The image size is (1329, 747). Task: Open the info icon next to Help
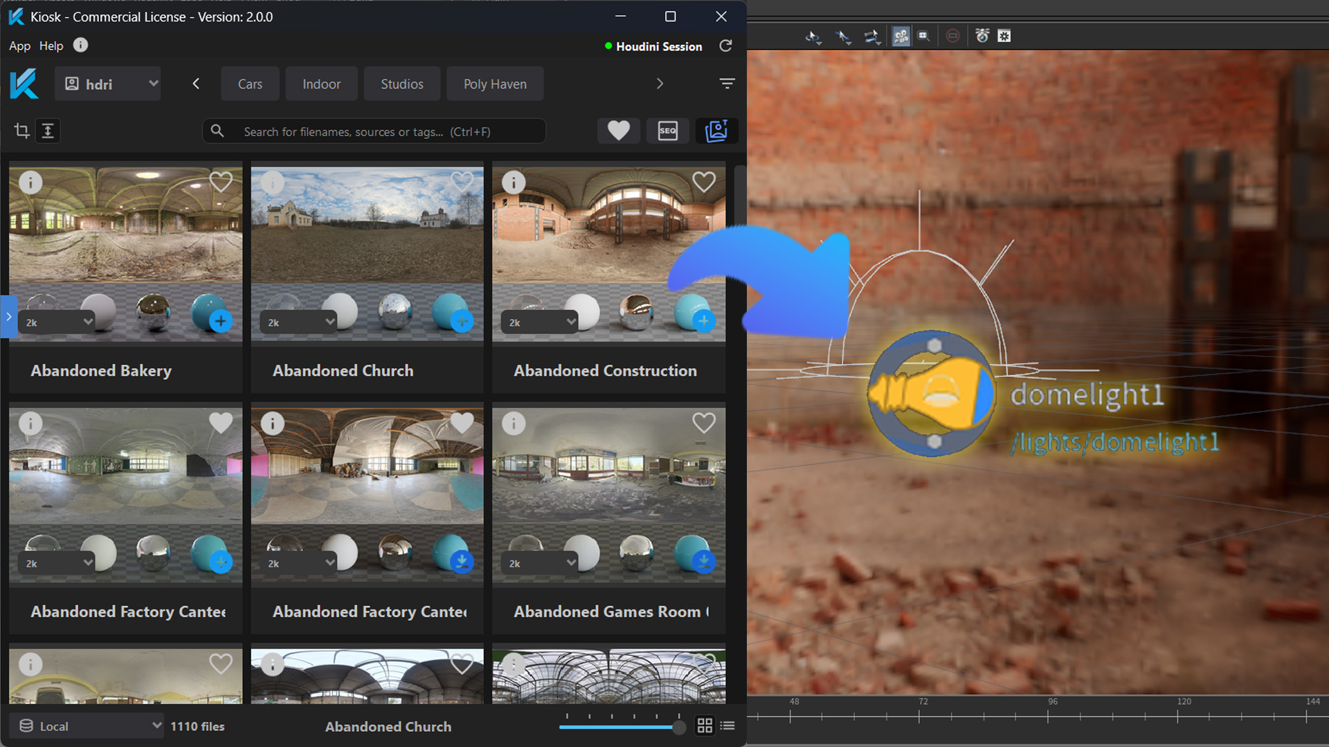(x=80, y=45)
